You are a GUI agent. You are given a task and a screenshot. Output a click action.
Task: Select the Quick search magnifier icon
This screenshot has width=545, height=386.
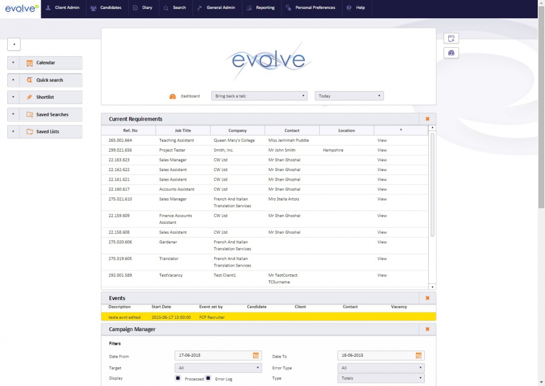tap(29, 79)
